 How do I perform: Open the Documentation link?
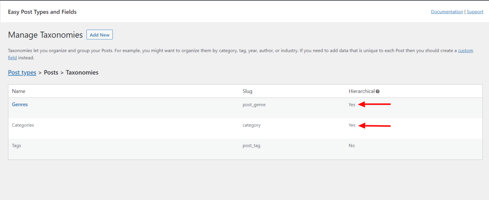click(x=447, y=12)
